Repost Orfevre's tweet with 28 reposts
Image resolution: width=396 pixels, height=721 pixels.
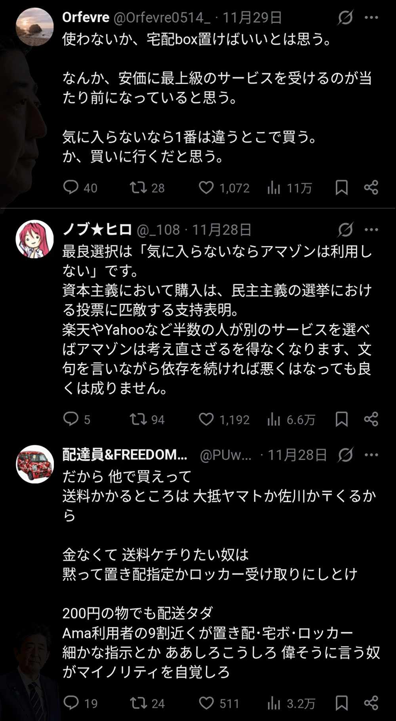click(139, 187)
